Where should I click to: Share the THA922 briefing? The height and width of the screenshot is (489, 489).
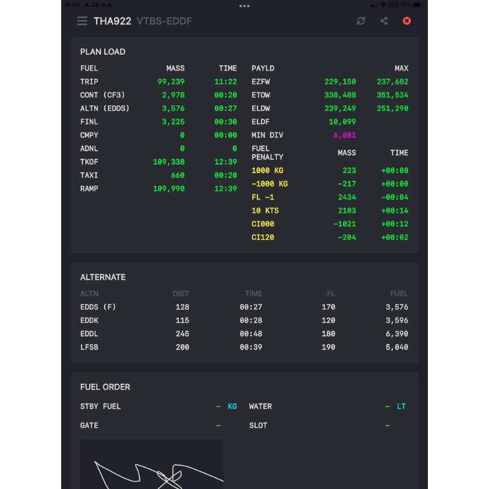[x=384, y=21]
